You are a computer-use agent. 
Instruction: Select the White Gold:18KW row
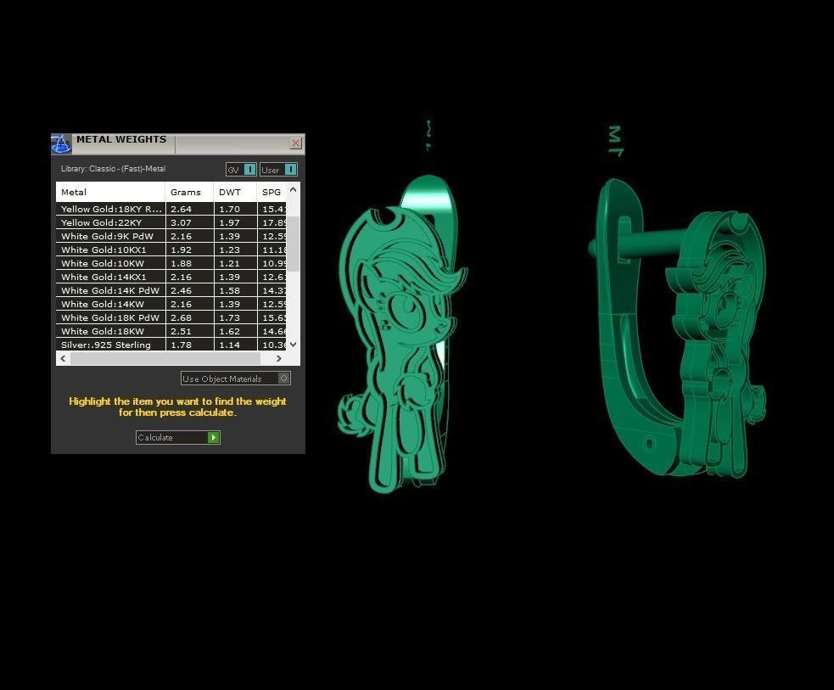171,331
